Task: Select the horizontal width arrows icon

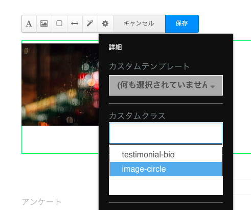Action: 75,24
